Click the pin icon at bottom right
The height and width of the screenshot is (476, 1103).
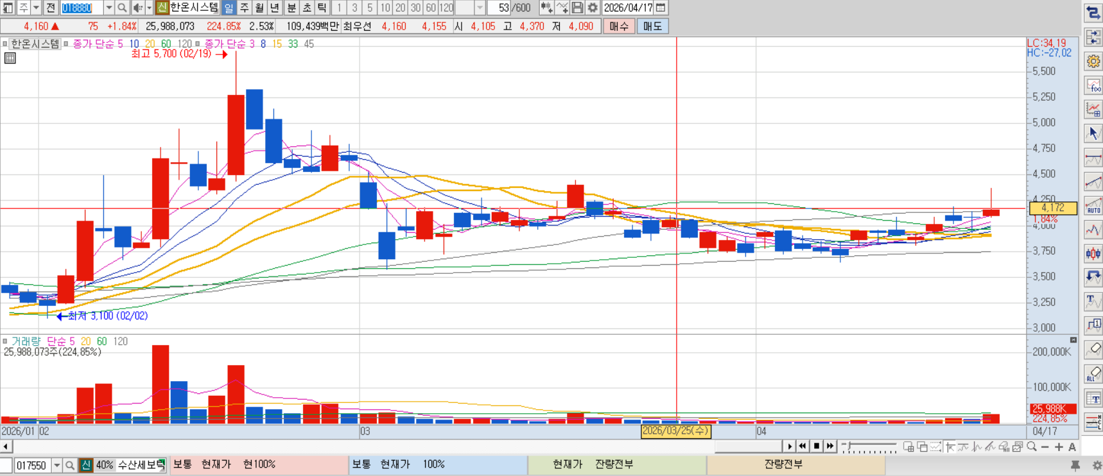tap(1075, 465)
